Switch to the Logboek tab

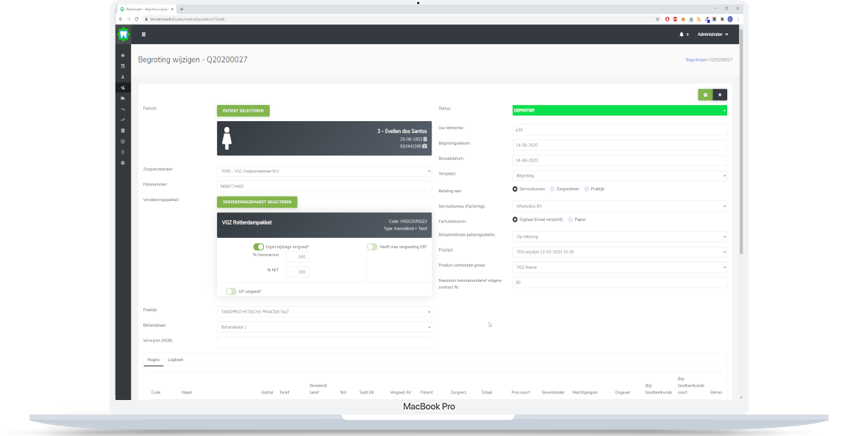(x=176, y=360)
